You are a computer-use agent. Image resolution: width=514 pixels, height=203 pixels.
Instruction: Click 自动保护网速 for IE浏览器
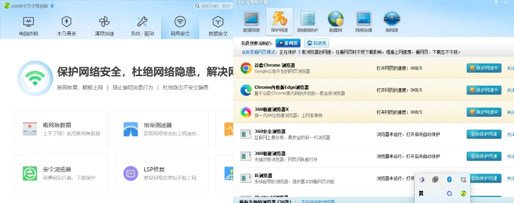(486, 178)
